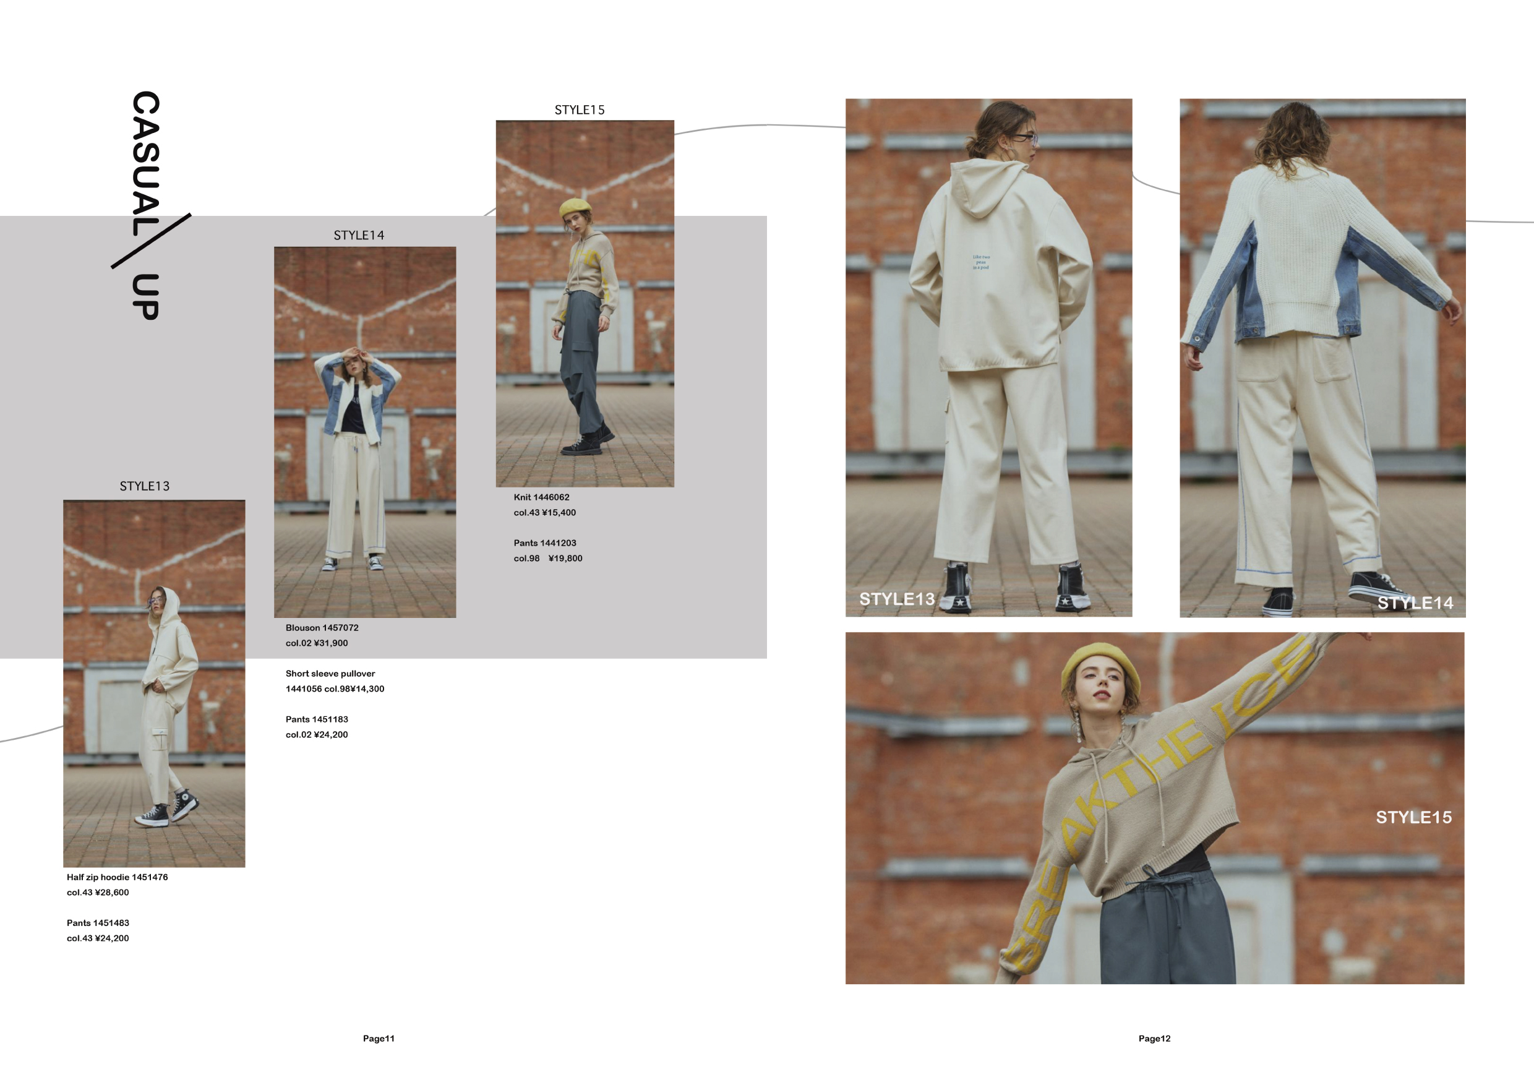
Task: Click the Pants 1451183 item text
Action: coord(317,719)
